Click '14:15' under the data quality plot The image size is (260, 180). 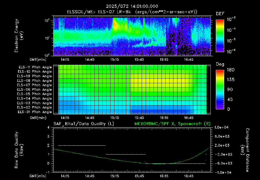[65, 176]
